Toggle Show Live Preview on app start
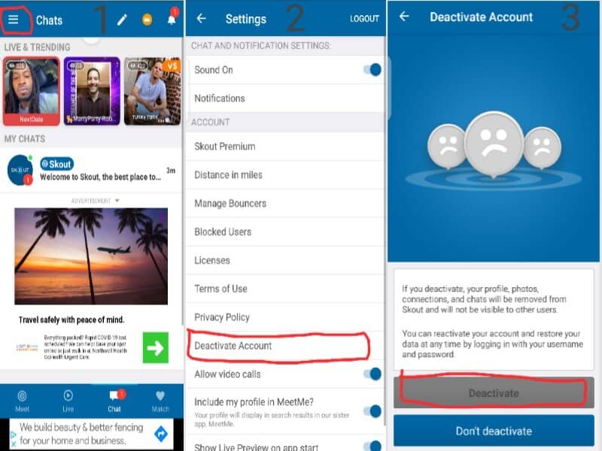The width and height of the screenshot is (602, 451). pos(372,446)
